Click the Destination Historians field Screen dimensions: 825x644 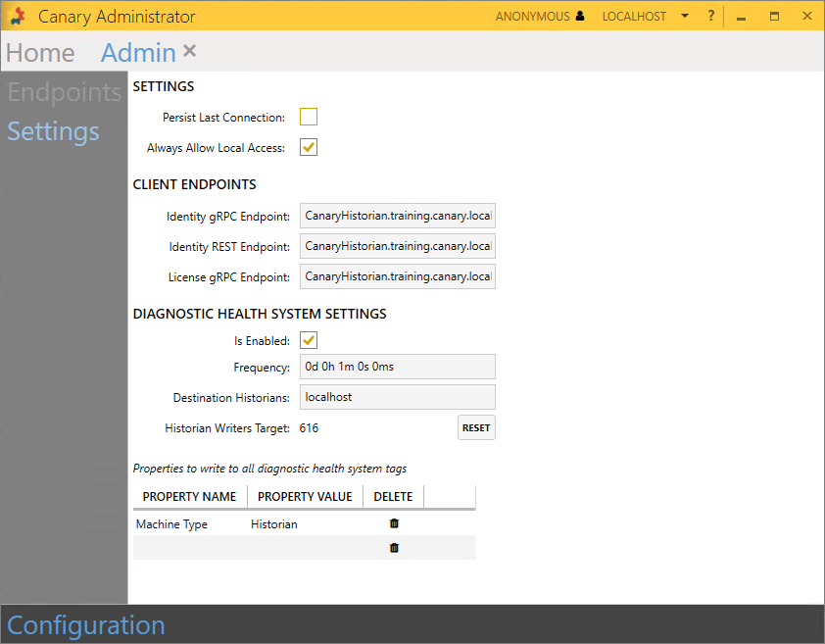[397, 397]
